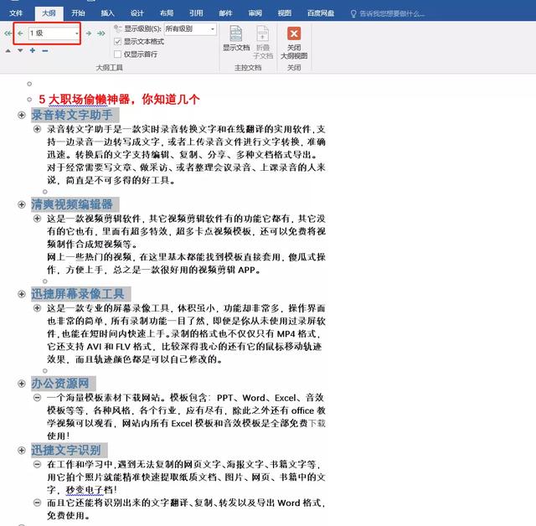The height and width of the screenshot is (526, 536).
Task: Expand heading 办公资源网 plus marker
Action: tap(22, 384)
